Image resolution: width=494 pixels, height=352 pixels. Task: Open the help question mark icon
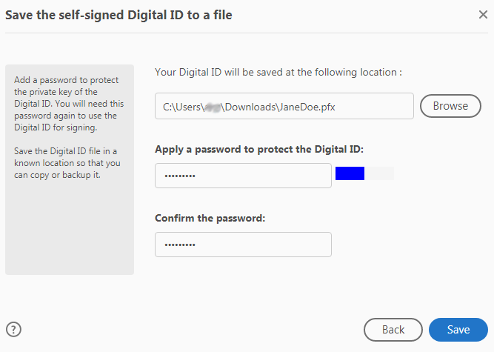click(x=13, y=329)
